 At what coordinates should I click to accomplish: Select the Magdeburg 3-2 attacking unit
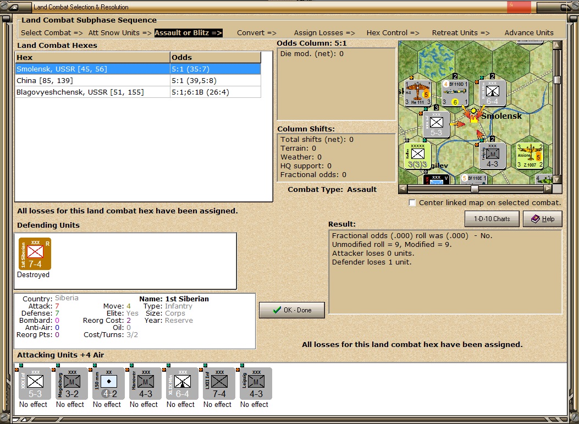pos(71,383)
